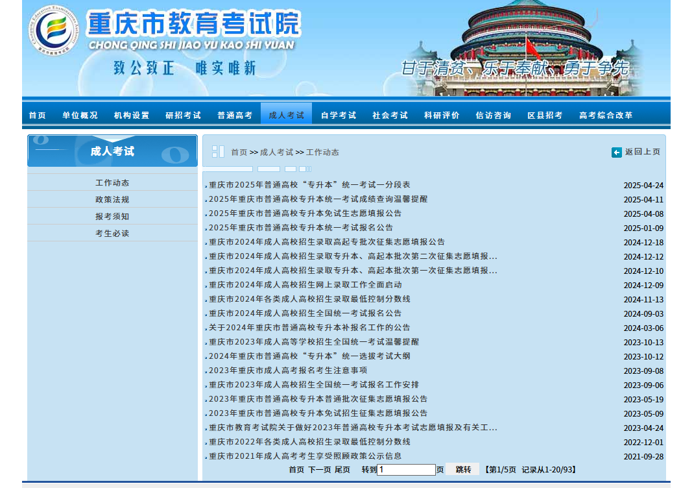Open the 高考综合改革 navigation item

606,116
